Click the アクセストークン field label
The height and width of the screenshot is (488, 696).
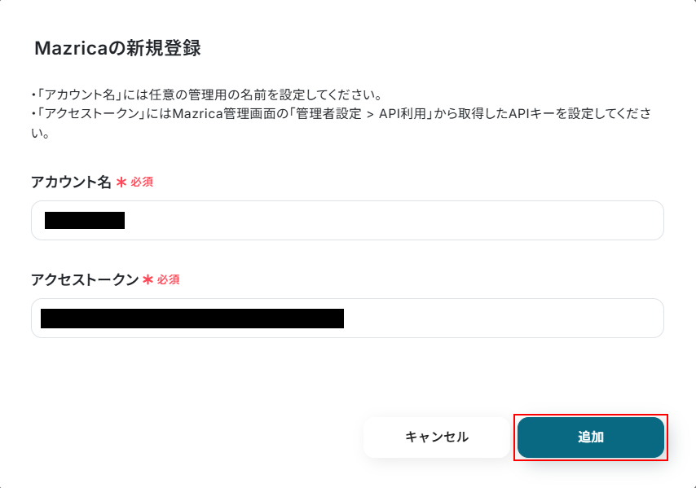(84, 279)
